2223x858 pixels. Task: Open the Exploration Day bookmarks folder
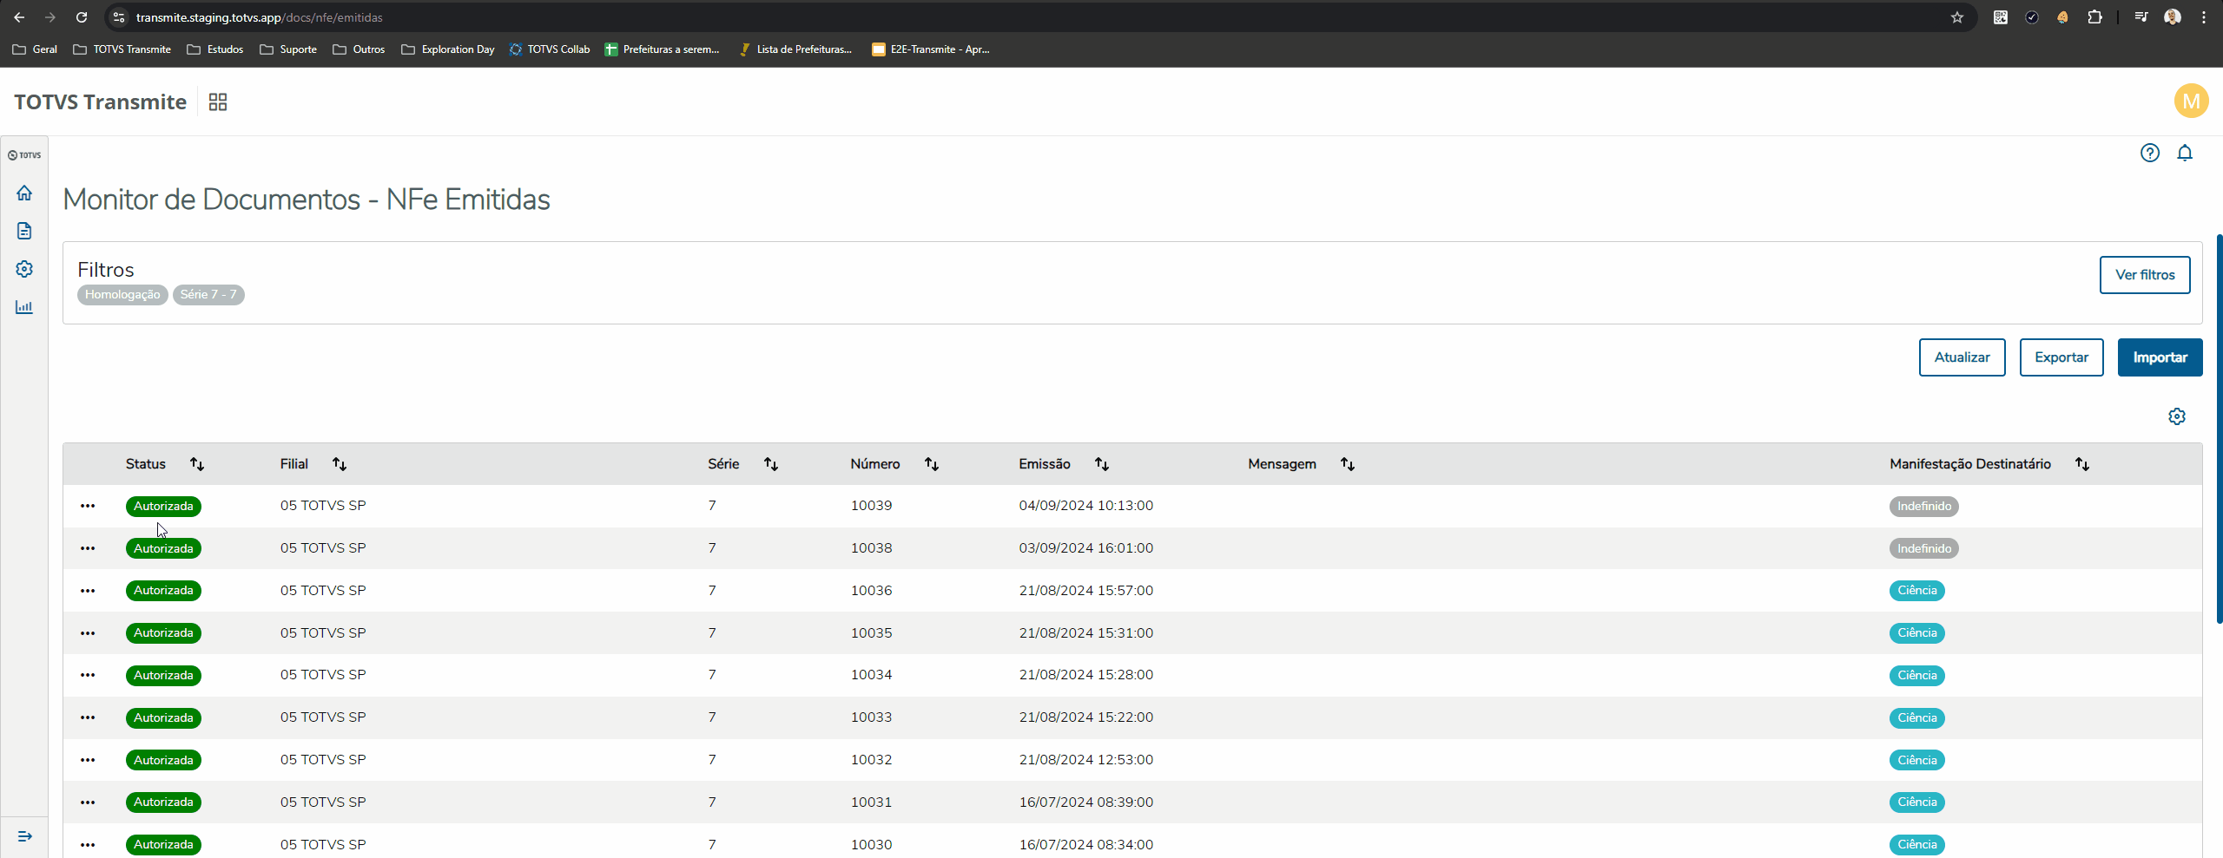tap(448, 49)
